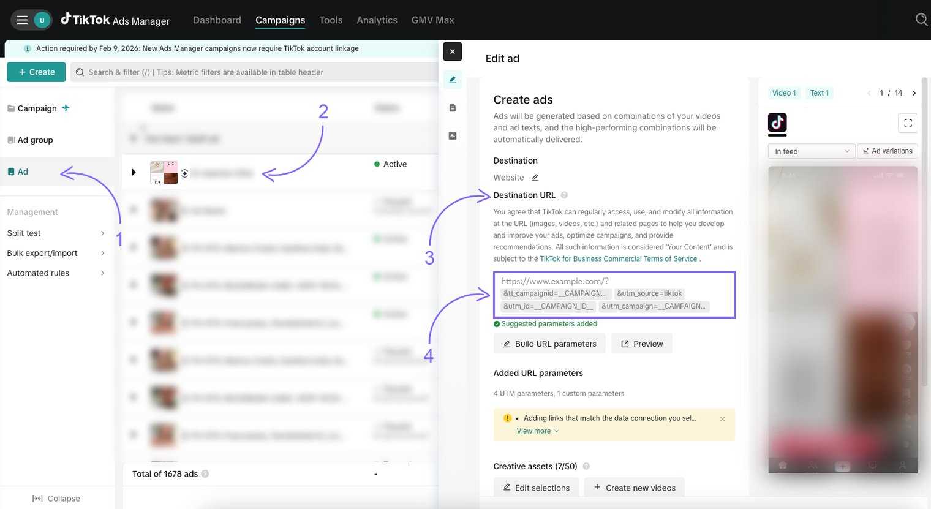This screenshot has height=509, width=931.
Task: Expand the active ad row triangle
Action: 134,172
